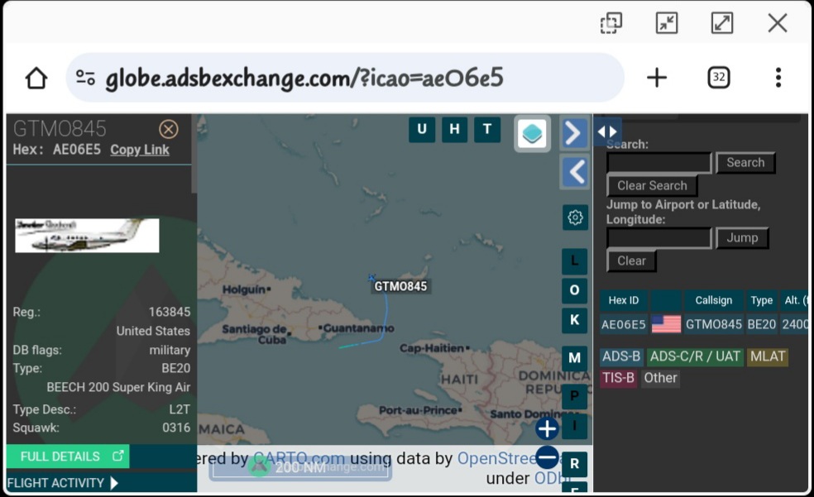Click the Copy Link hyperlink

pyautogui.click(x=140, y=150)
